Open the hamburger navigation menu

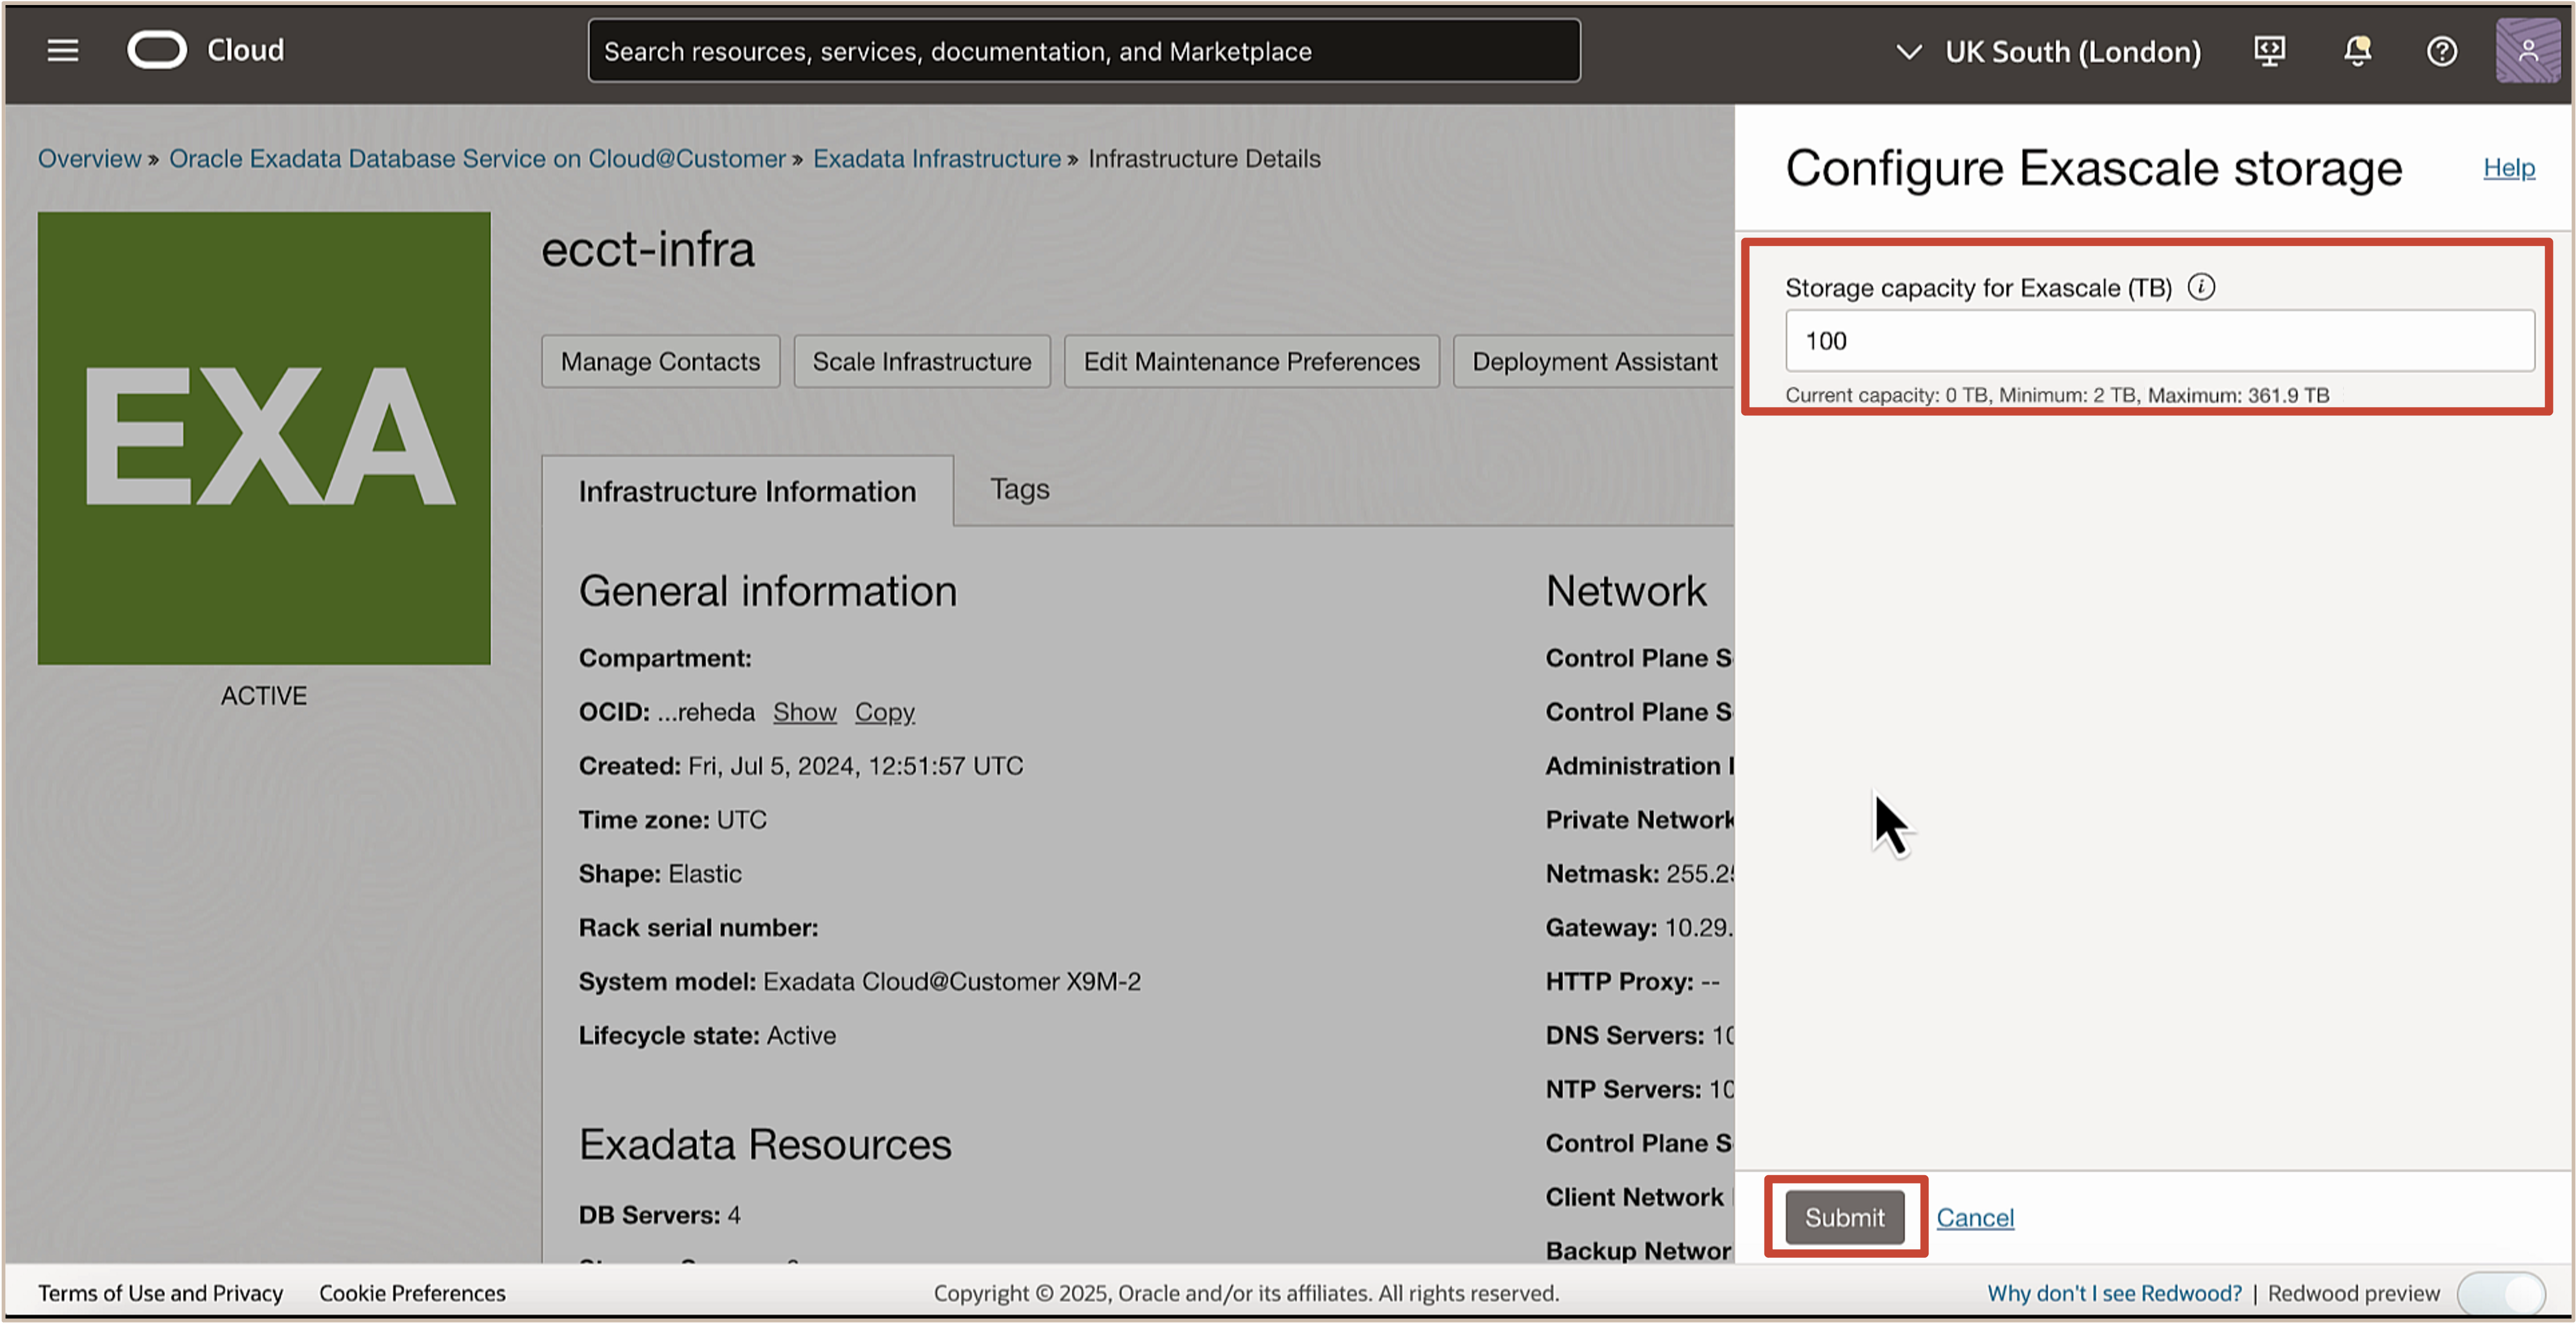tap(62, 50)
